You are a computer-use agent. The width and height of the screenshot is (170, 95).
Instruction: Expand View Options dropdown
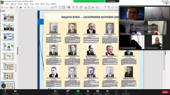pyautogui.click(x=112, y=1)
